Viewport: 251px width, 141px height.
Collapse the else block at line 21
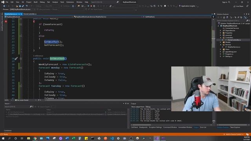pyautogui.click(x=21, y=36)
